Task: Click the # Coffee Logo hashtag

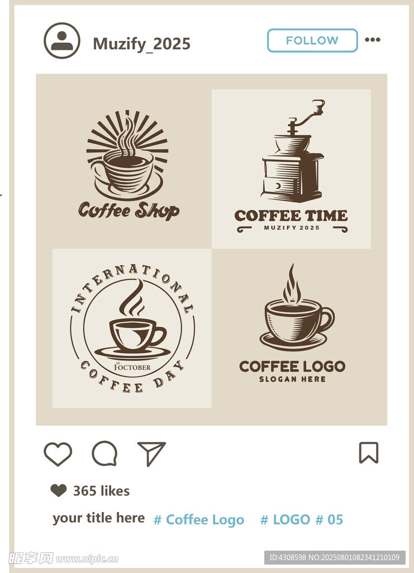Action: [x=199, y=520]
